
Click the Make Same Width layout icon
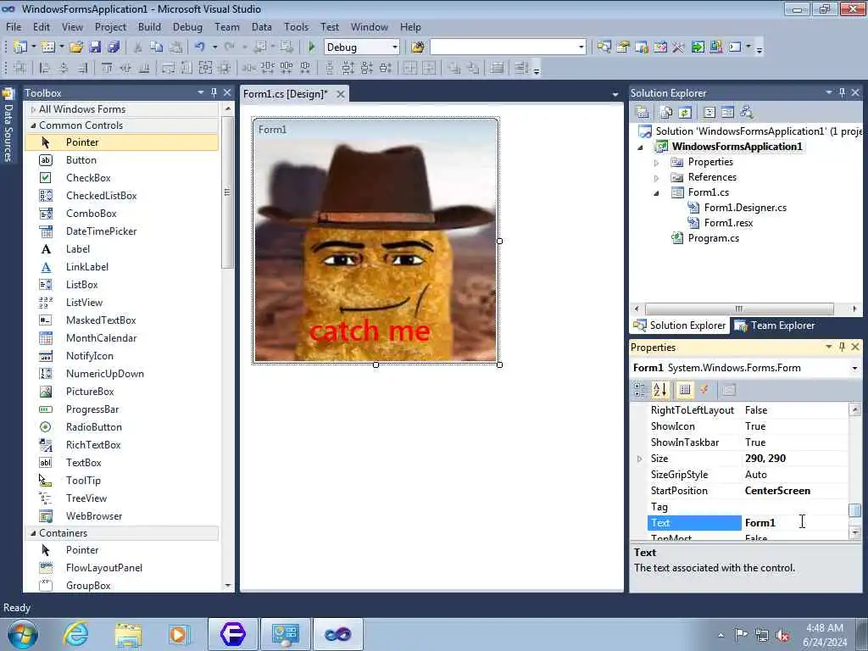tap(168, 68)
